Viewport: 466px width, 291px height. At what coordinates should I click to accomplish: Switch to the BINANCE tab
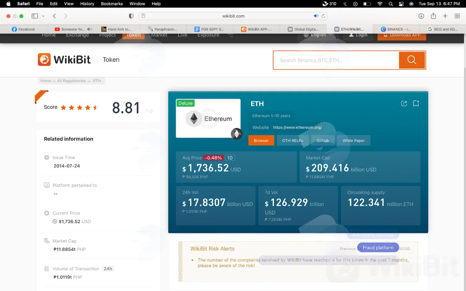tap(396, 29)
